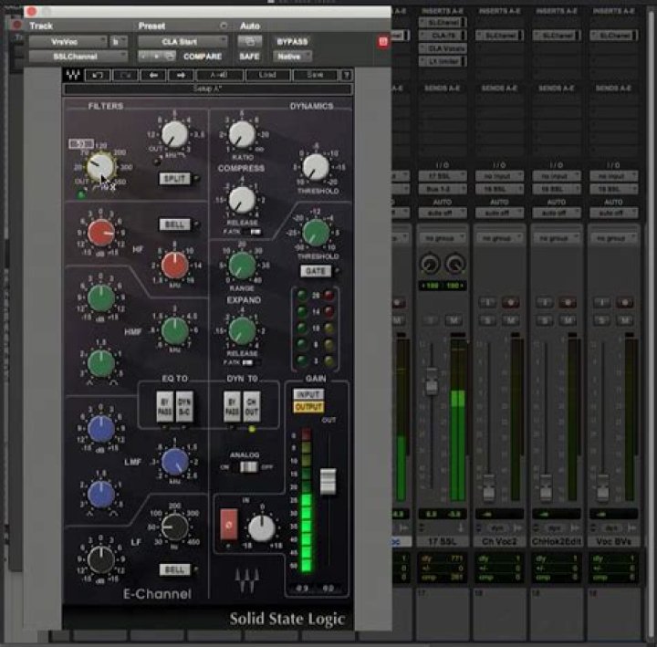The height and width of the screenshot is (647, 657).
Task: Toggle the ANALOG on/off switch
Action: (245, 466)
